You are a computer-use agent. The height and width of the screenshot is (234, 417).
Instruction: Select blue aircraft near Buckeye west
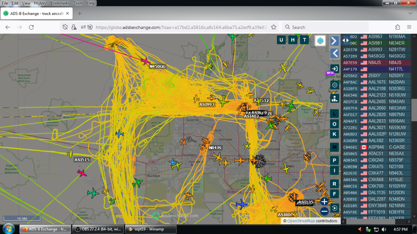click(x=119, y=134)
